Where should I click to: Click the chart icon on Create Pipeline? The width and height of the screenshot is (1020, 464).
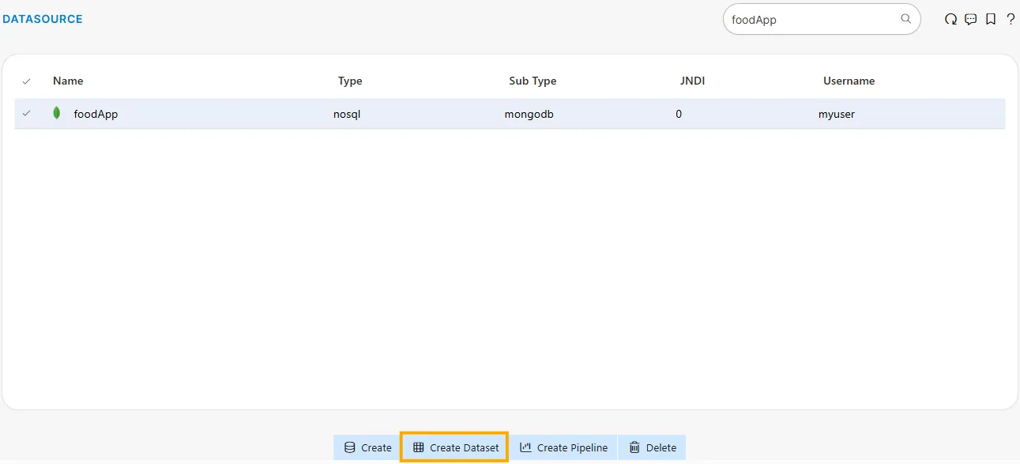point(526,447)
